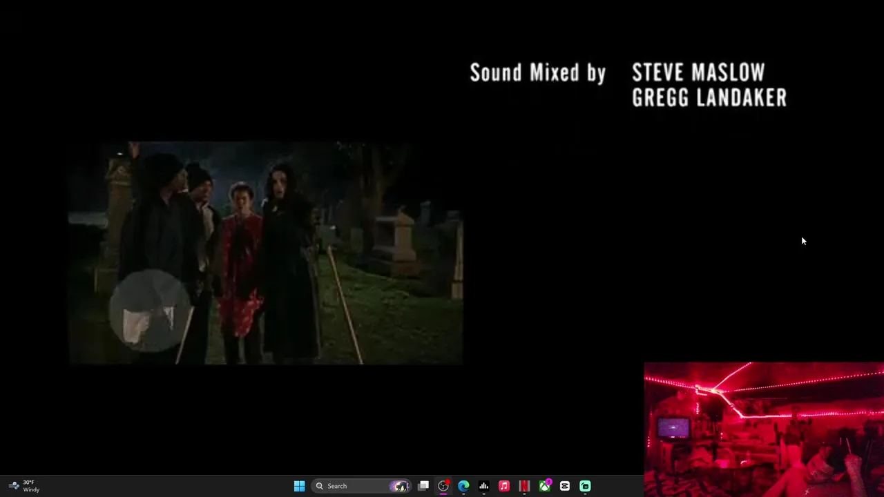Open the teal Streamlabs icon in the taskbar
The image size is (884, 497).
pos(585,486)
